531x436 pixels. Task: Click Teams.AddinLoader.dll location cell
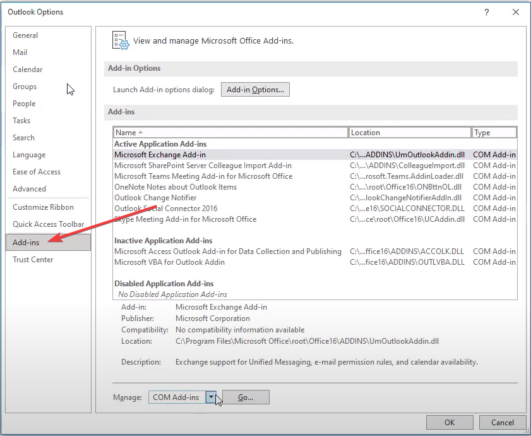click(x=407, y=176)
